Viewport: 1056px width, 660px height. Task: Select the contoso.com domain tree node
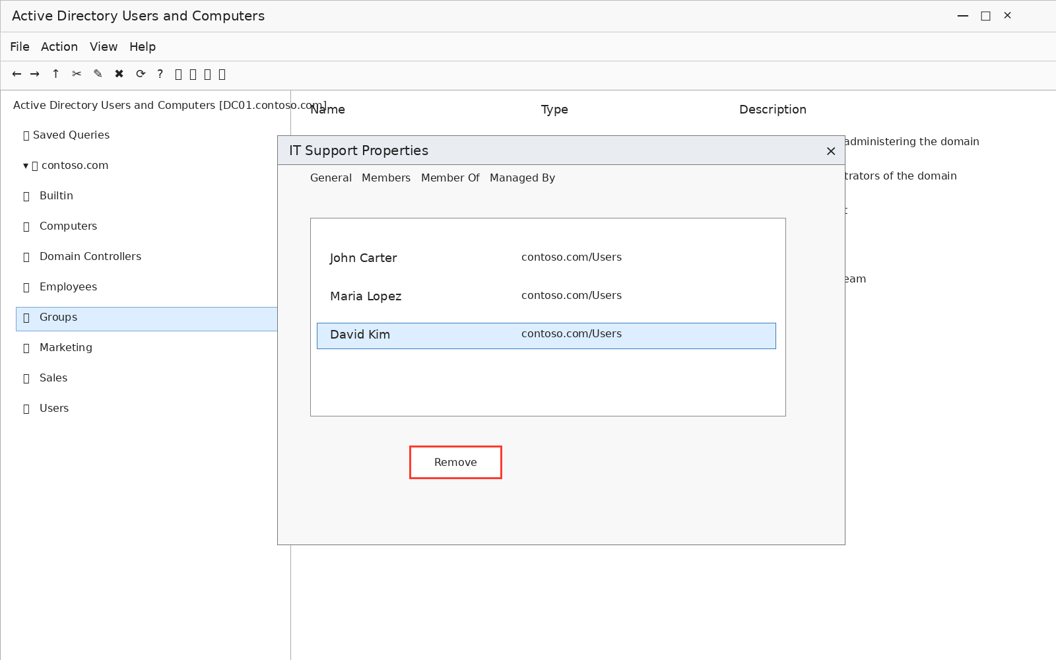(x=70, y=166)
